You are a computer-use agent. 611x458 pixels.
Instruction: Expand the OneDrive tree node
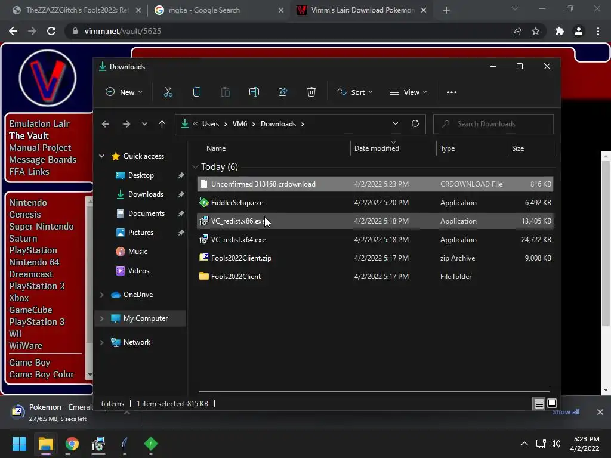(x=101, y=295)
